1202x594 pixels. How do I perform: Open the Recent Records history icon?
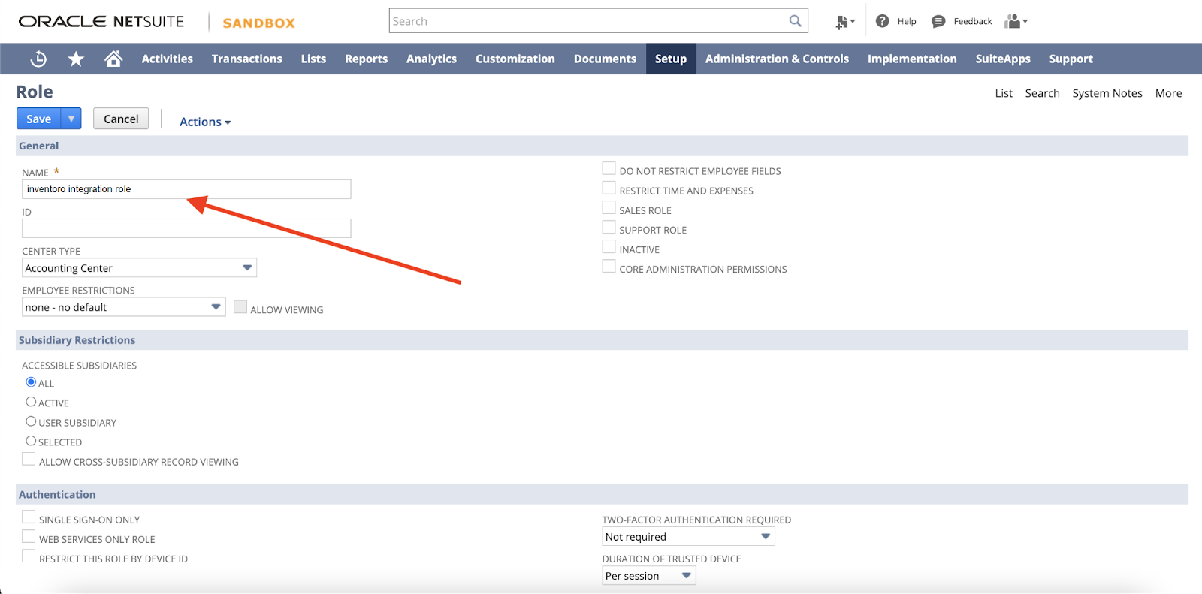click(x=38, y=59)
